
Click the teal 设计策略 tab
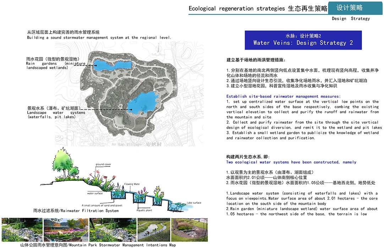(x=350, y=8)
